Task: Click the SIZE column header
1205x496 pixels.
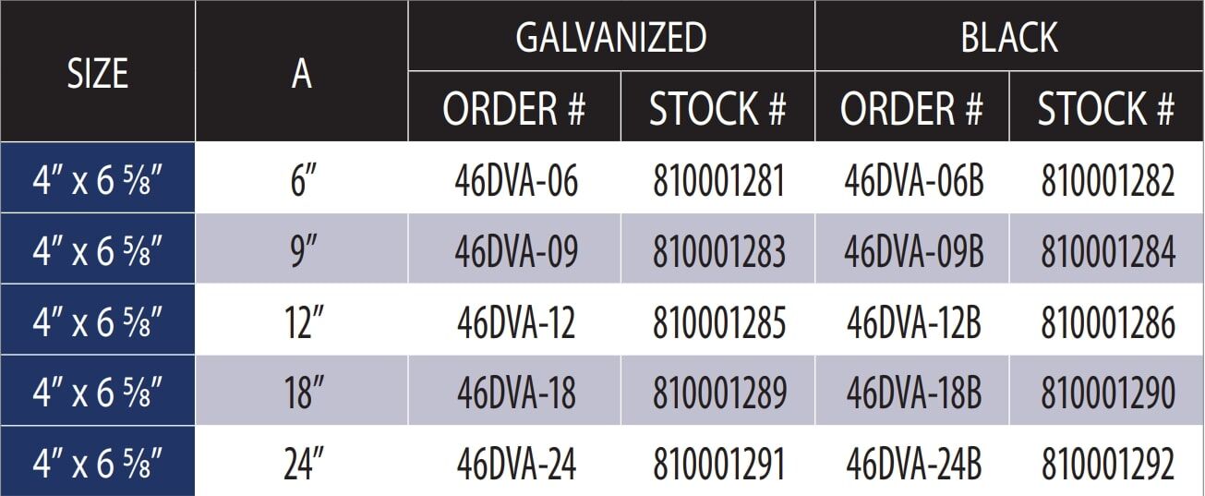Action: pyautogui.click(x=97, y=73)
